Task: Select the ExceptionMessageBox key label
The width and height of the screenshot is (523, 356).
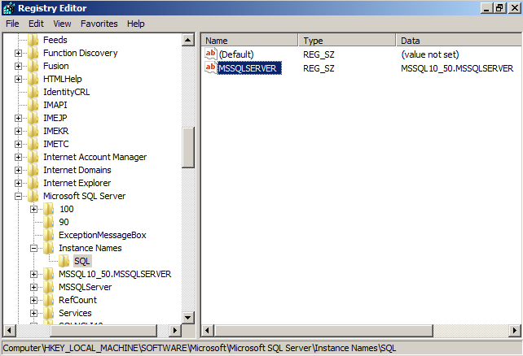Action: point(103,235)
